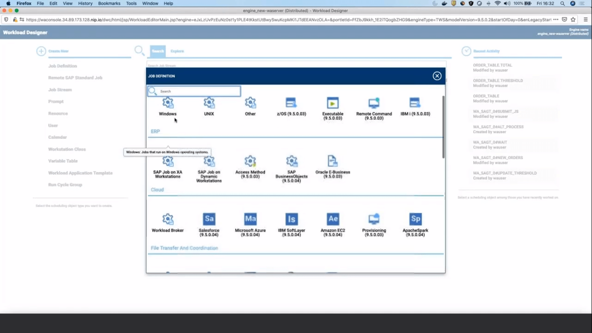
Task: Expand the Recent Activity section chevron
Action: tap(466, 51)
